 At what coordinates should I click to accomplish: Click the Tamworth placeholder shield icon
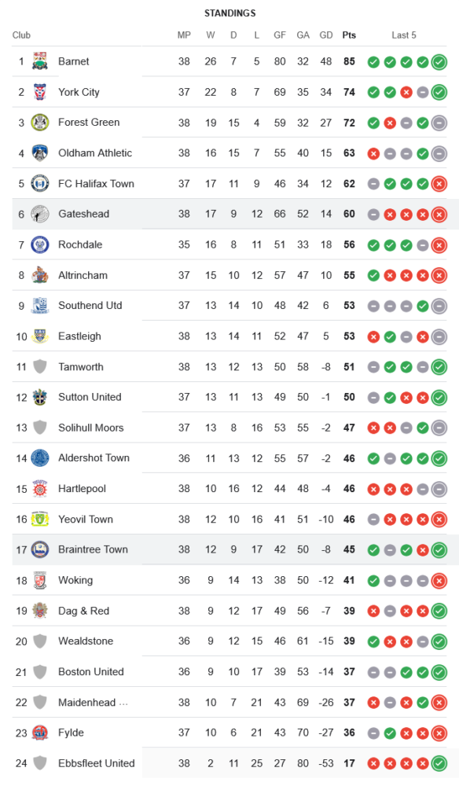(40, 366)
